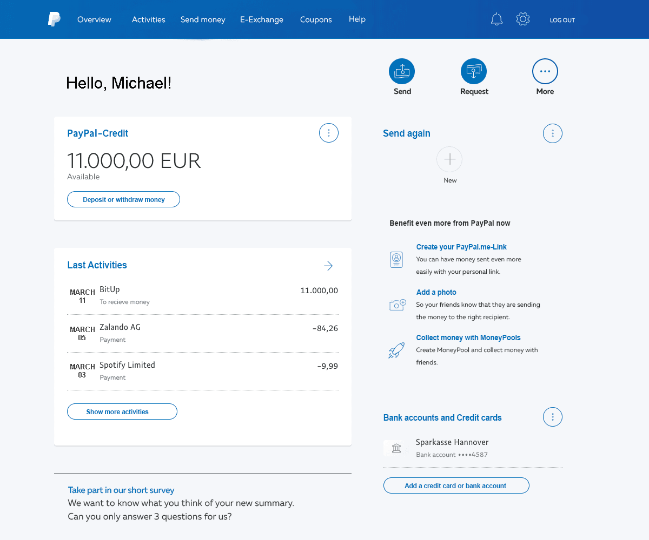Open PayPal-Credit options menu
Image resolution: width=649 pixels, height=540 pixels.
(x=329, y=133)
